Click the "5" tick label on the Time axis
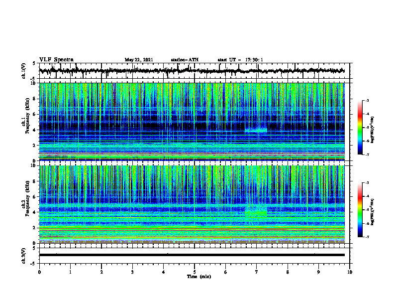 click(195, 272)
